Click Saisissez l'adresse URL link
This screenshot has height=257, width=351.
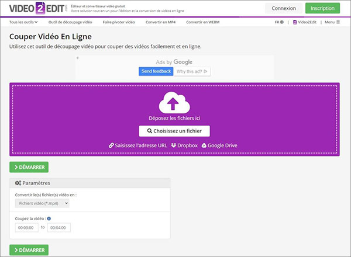[x=137, y=145]
